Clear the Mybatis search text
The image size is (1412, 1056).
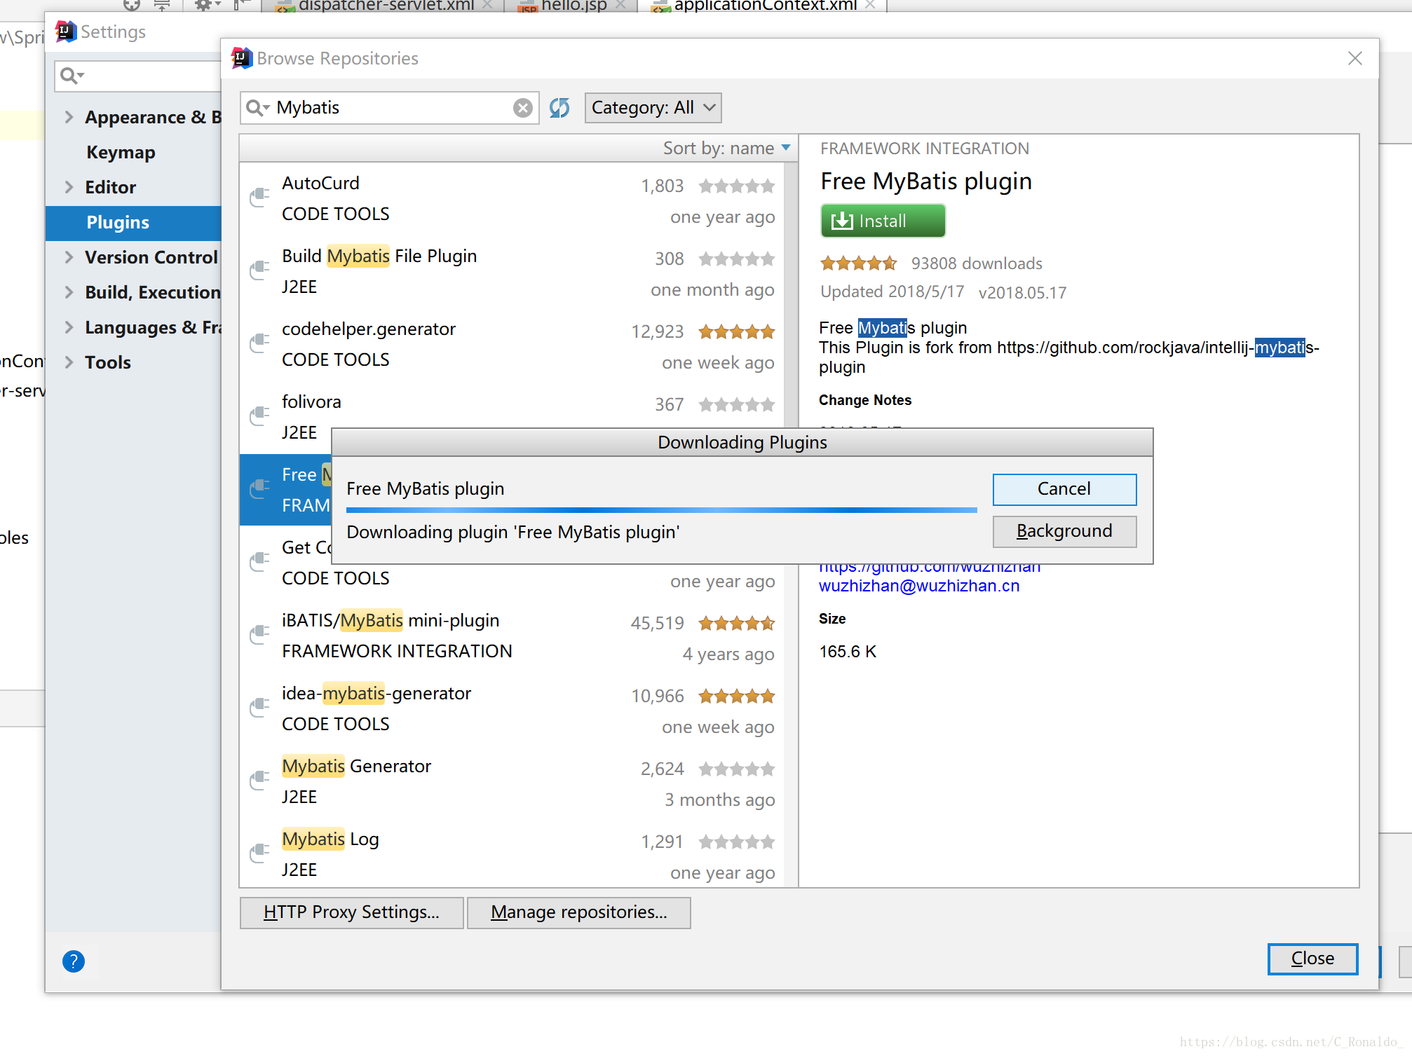click(x=522, y=108)
